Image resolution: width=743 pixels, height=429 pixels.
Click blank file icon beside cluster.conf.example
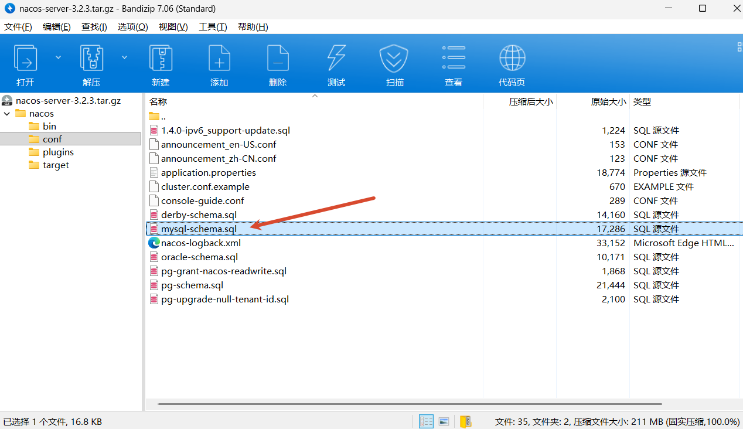point(154,186)
